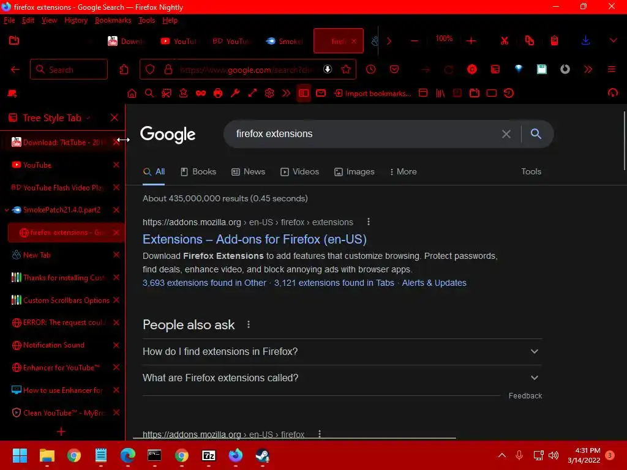Image resolution: width=627 pixels, height=470 pixels.
Task: Go back using the back arrow
Action: (15, 70)
